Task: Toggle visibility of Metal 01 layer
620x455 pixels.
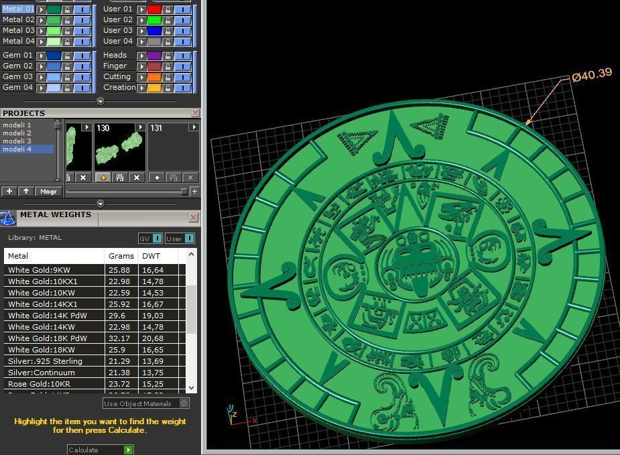Action: click(82, 9)
